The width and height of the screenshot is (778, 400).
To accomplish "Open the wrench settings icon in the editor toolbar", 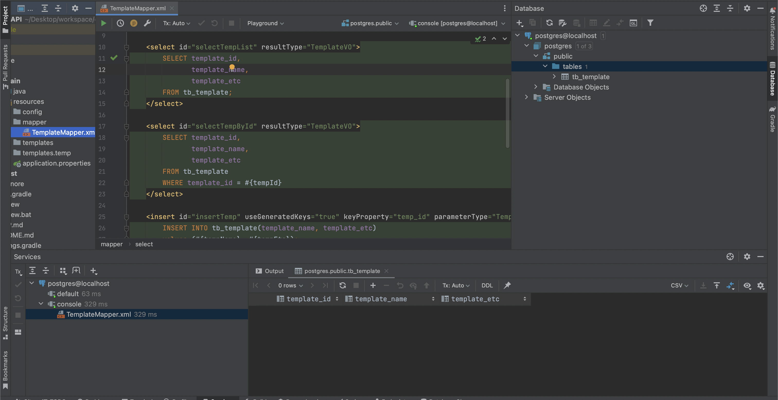I will click(x=147, y=23).
